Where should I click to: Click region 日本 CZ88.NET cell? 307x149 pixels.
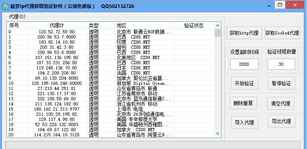(x=133, y=68)
